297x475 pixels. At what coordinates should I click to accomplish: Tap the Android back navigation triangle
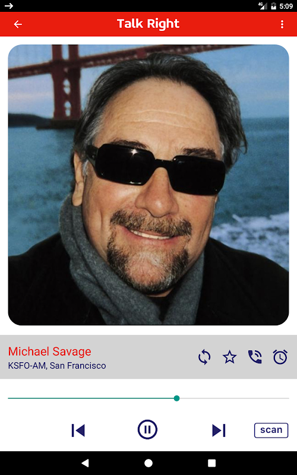[x=85, y=463]
